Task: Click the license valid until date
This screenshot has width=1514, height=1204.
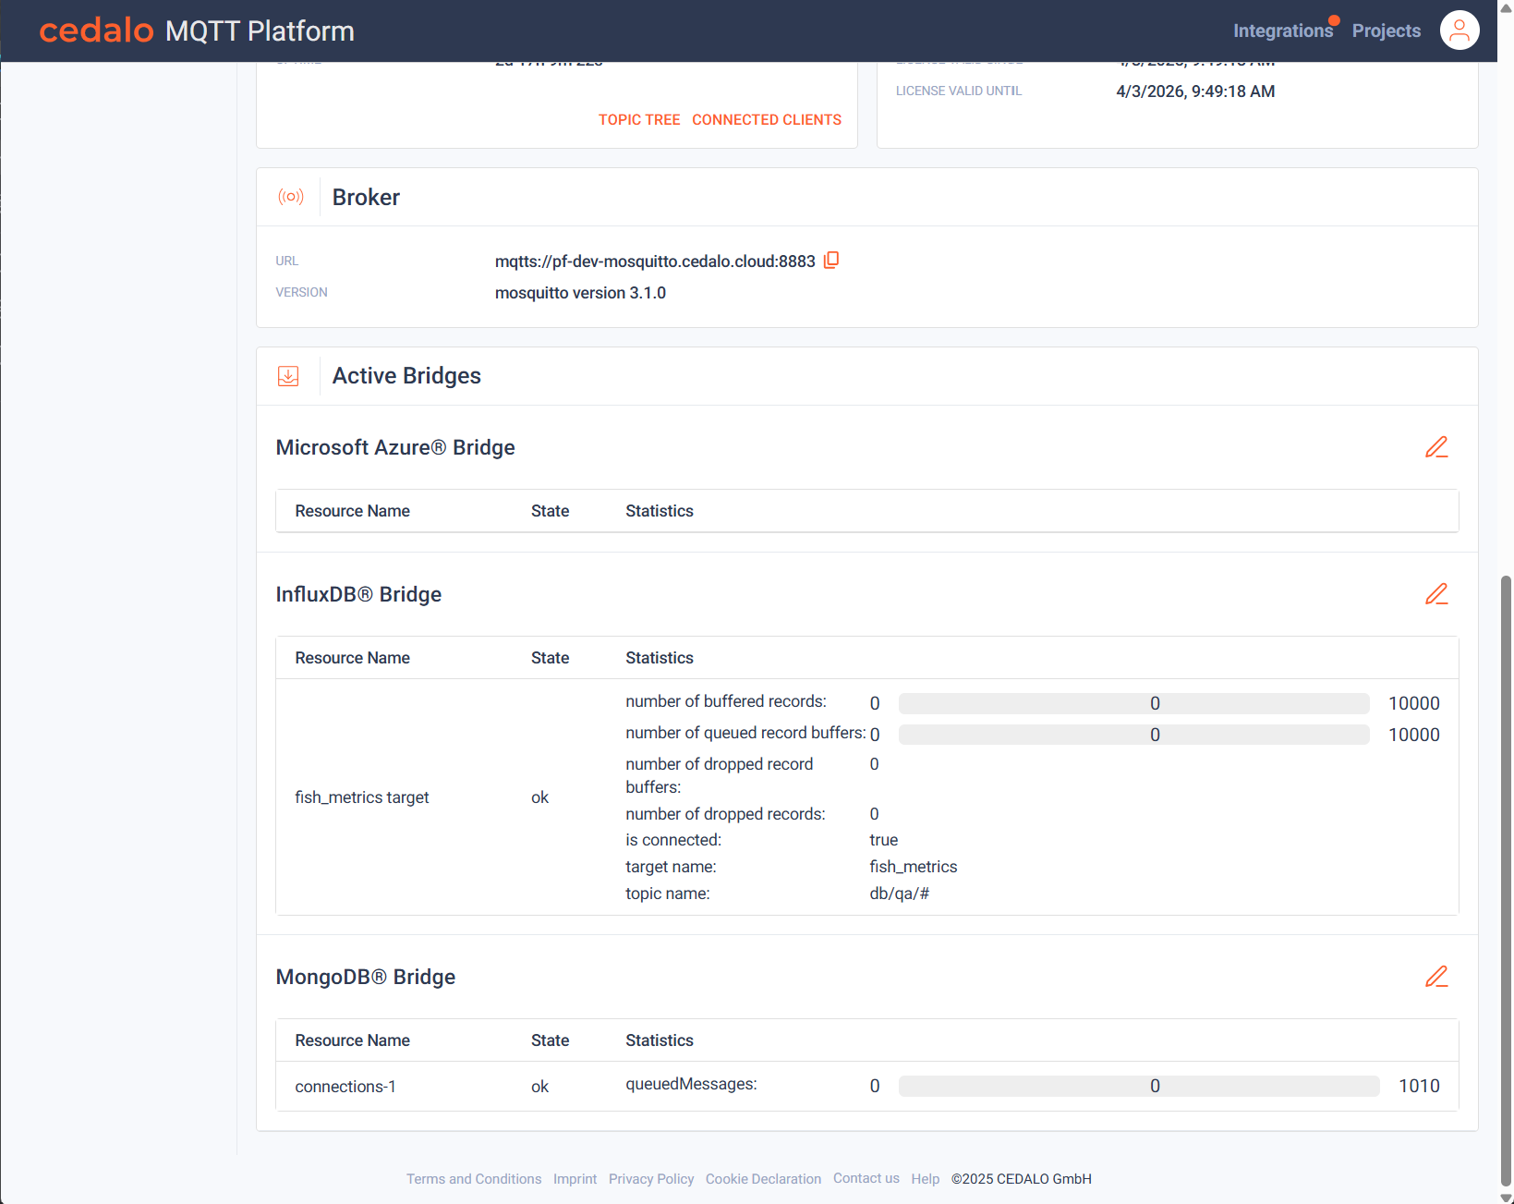Action: (1195, 91)
